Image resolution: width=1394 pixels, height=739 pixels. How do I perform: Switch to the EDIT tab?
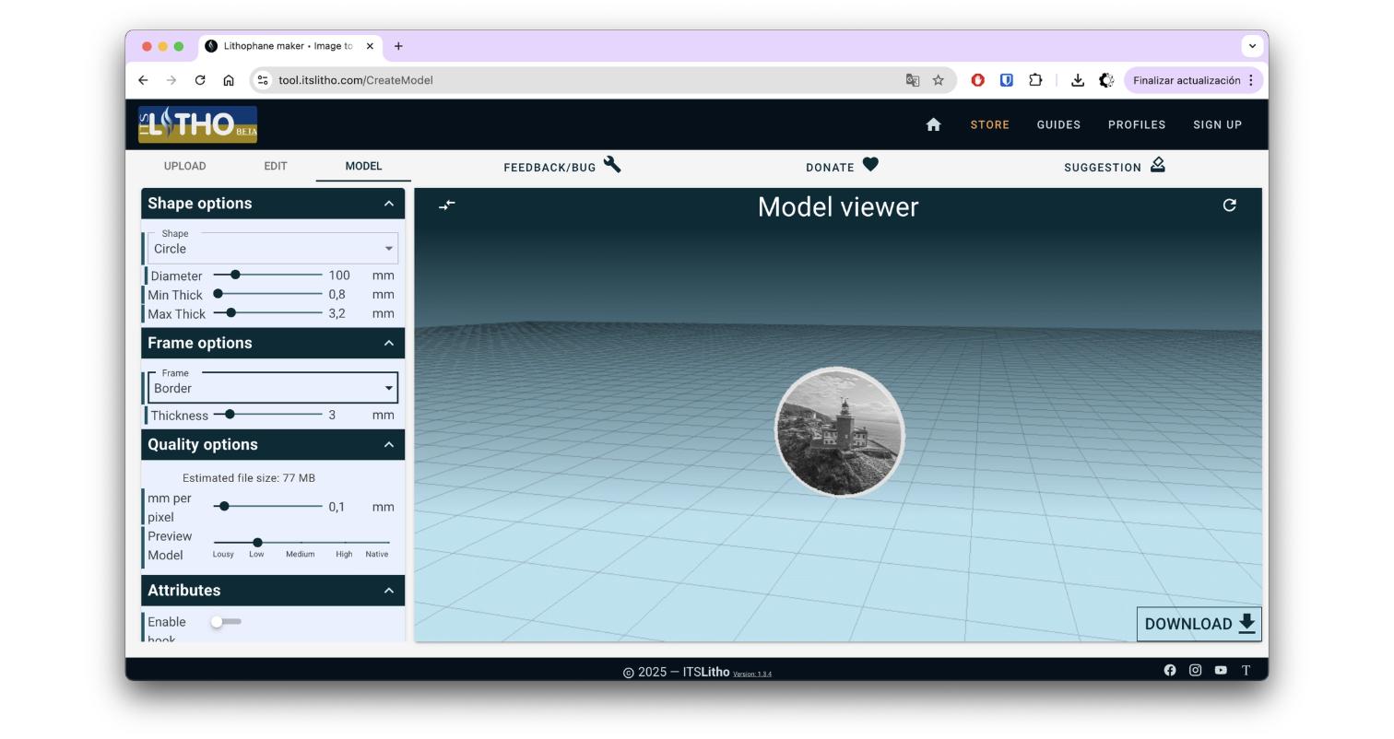276,166
